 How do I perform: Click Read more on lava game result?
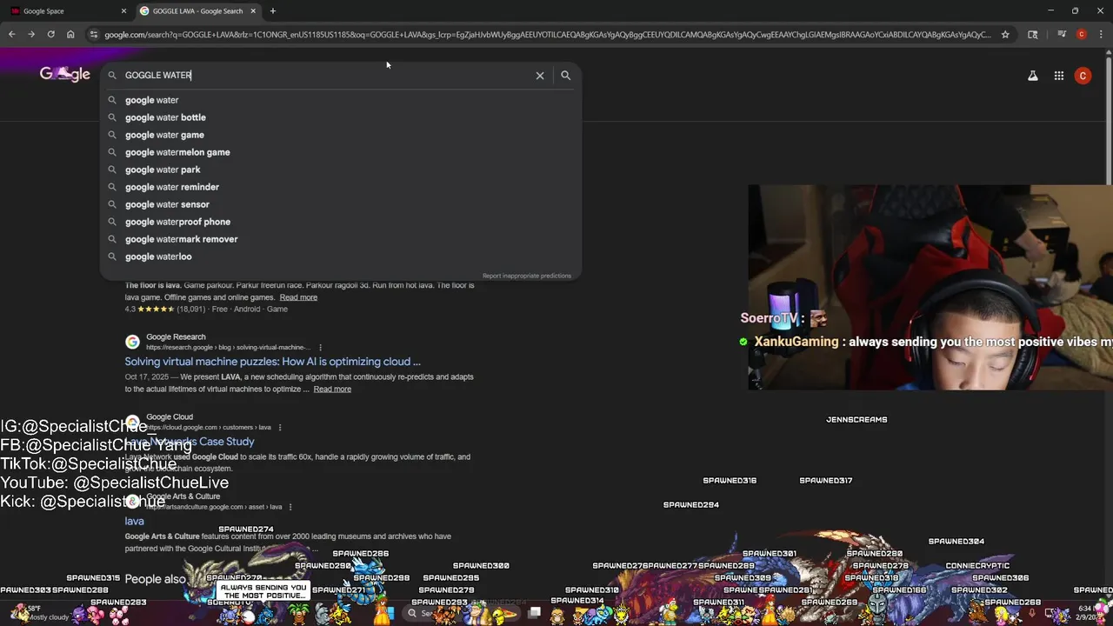pyautogui.click(x=298, y=297)
